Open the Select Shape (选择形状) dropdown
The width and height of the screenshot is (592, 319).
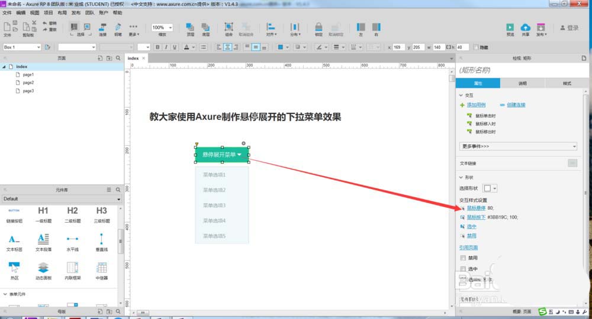[490, 188]
